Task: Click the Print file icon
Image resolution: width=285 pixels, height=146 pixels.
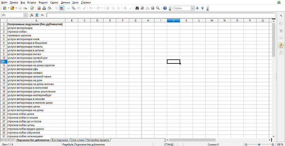Action: coord(44,8)
